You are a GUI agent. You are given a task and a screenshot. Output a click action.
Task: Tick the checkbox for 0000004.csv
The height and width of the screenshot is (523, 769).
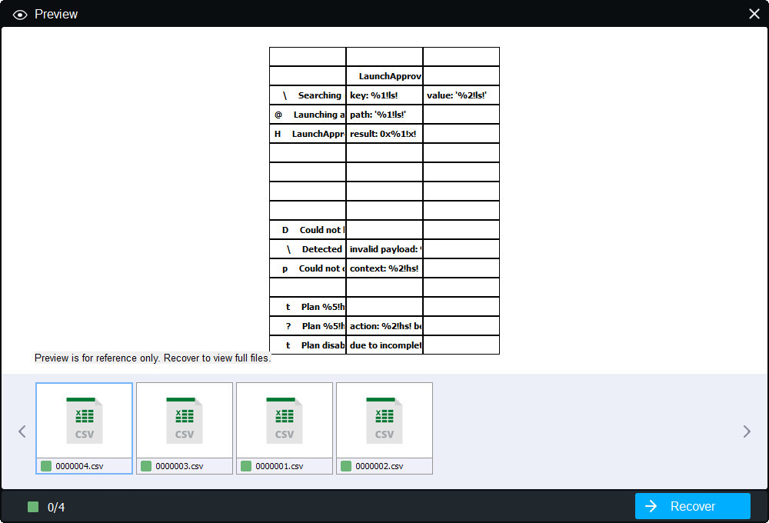pos(46,466)
